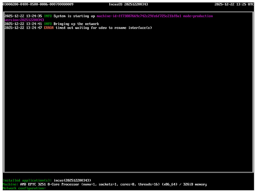Click the System is starting up message
This screenshot has width=257, height=193.
click(74, 16)
